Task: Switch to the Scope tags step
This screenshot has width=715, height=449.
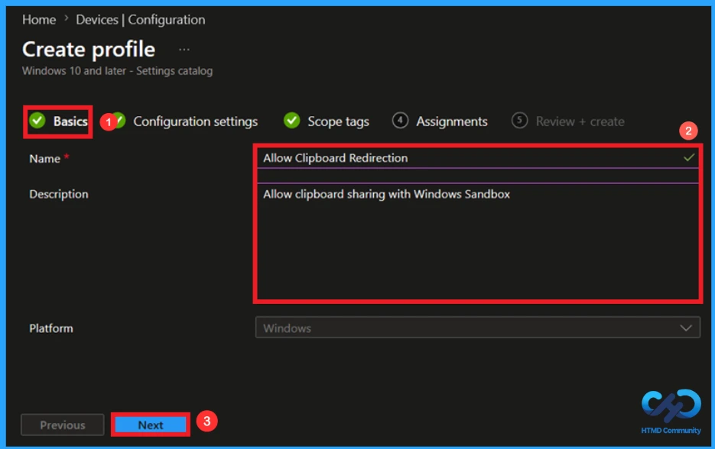Action: pyautogui.click(x=327, y=121)
